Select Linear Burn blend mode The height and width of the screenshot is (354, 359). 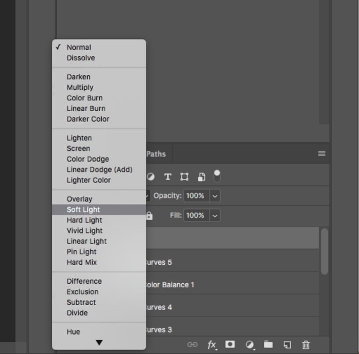[x=99, y=109]
